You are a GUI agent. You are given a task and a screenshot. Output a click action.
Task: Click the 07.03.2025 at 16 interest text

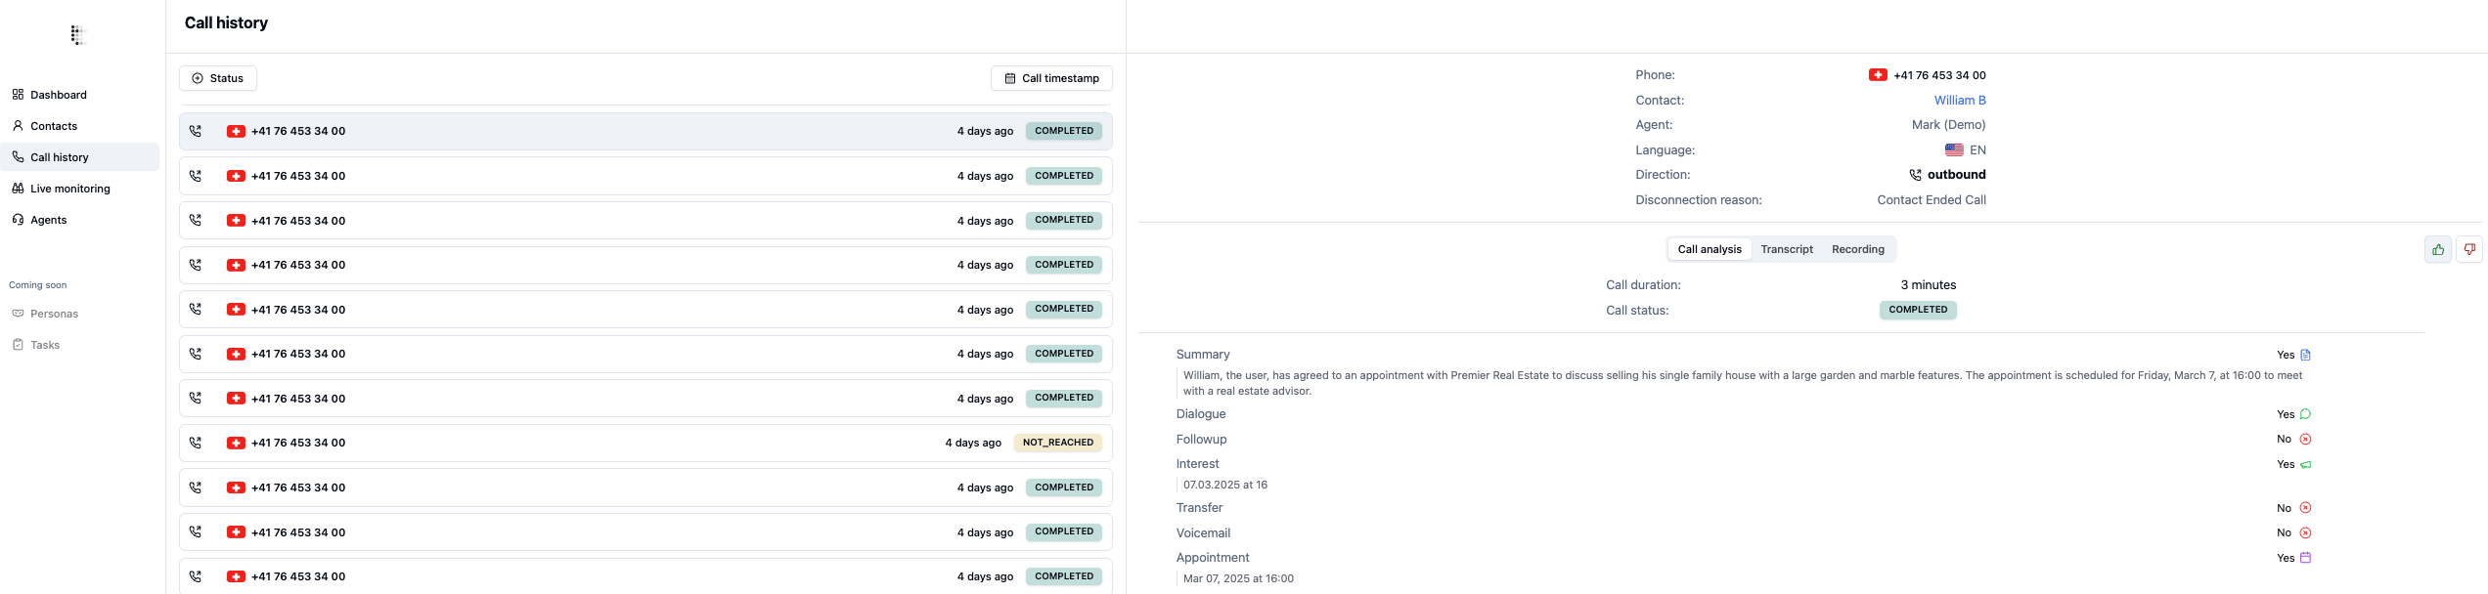1225,485
